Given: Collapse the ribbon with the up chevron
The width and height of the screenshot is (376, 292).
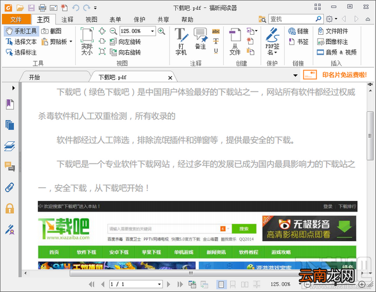Looking at the screenshot, I should coord(368,19).
